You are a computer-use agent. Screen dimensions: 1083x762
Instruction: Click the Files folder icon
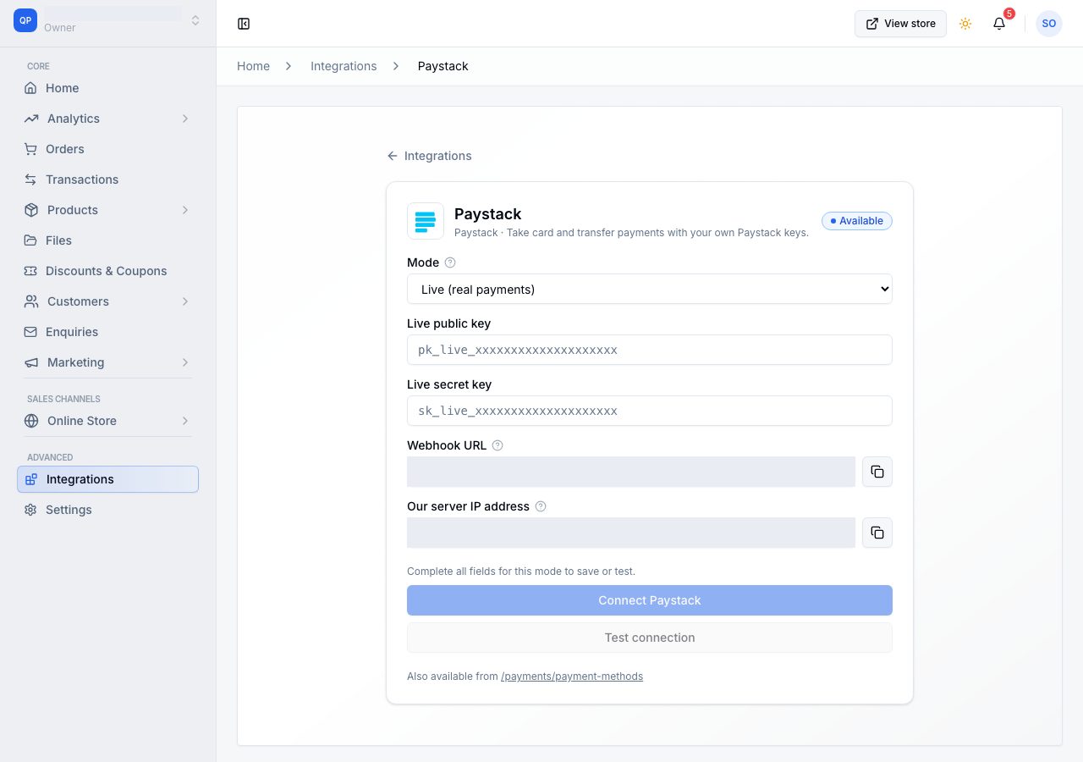[30, 240]
